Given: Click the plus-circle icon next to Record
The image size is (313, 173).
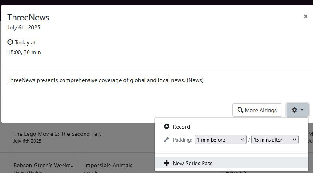Looking at the screenshot, I should coord(167,127).
